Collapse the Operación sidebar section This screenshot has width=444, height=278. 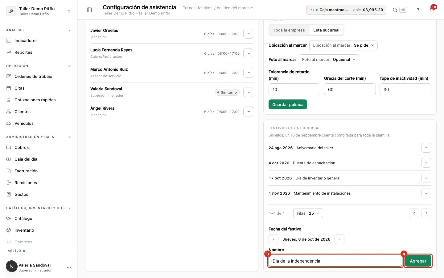pos(69,66)
